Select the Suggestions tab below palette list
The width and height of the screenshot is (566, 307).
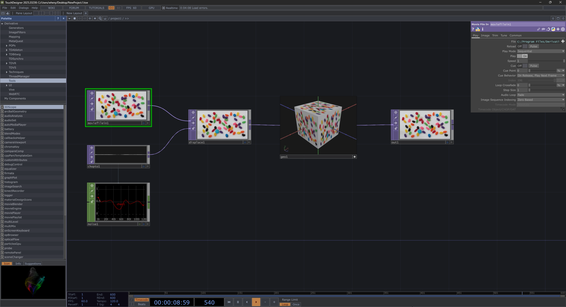coord(33,264)
